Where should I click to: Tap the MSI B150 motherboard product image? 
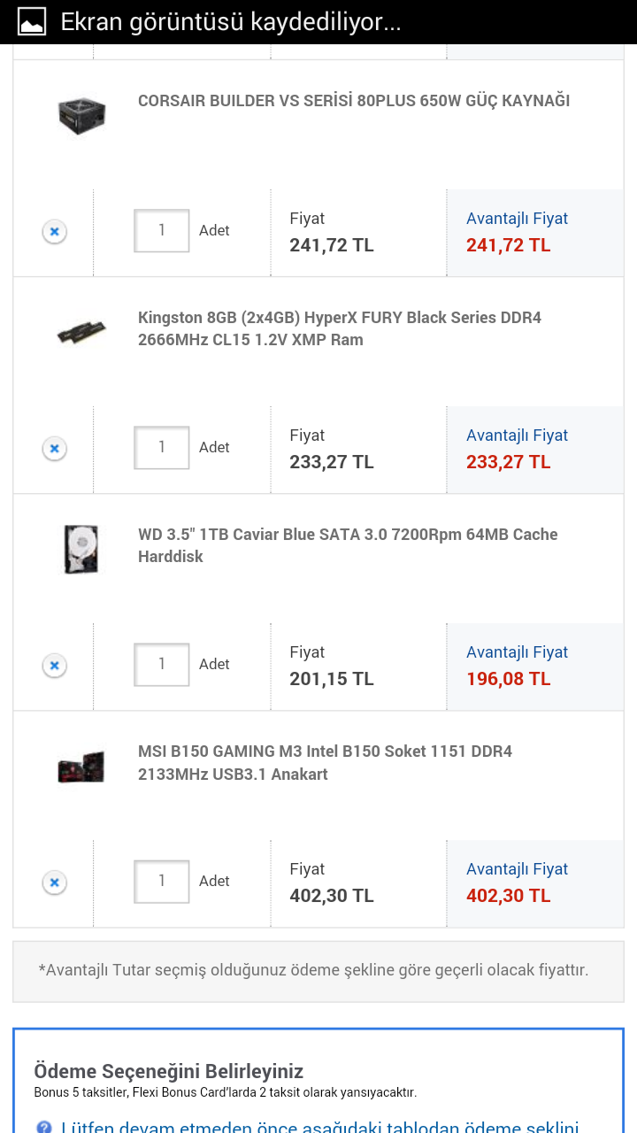[81, 766]
